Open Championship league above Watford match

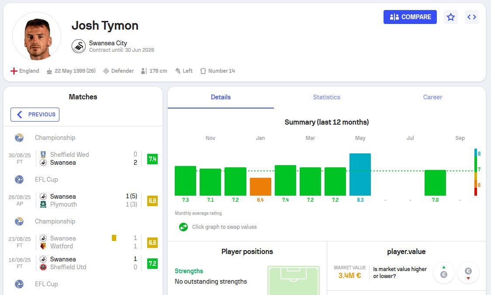click(55, 221)
